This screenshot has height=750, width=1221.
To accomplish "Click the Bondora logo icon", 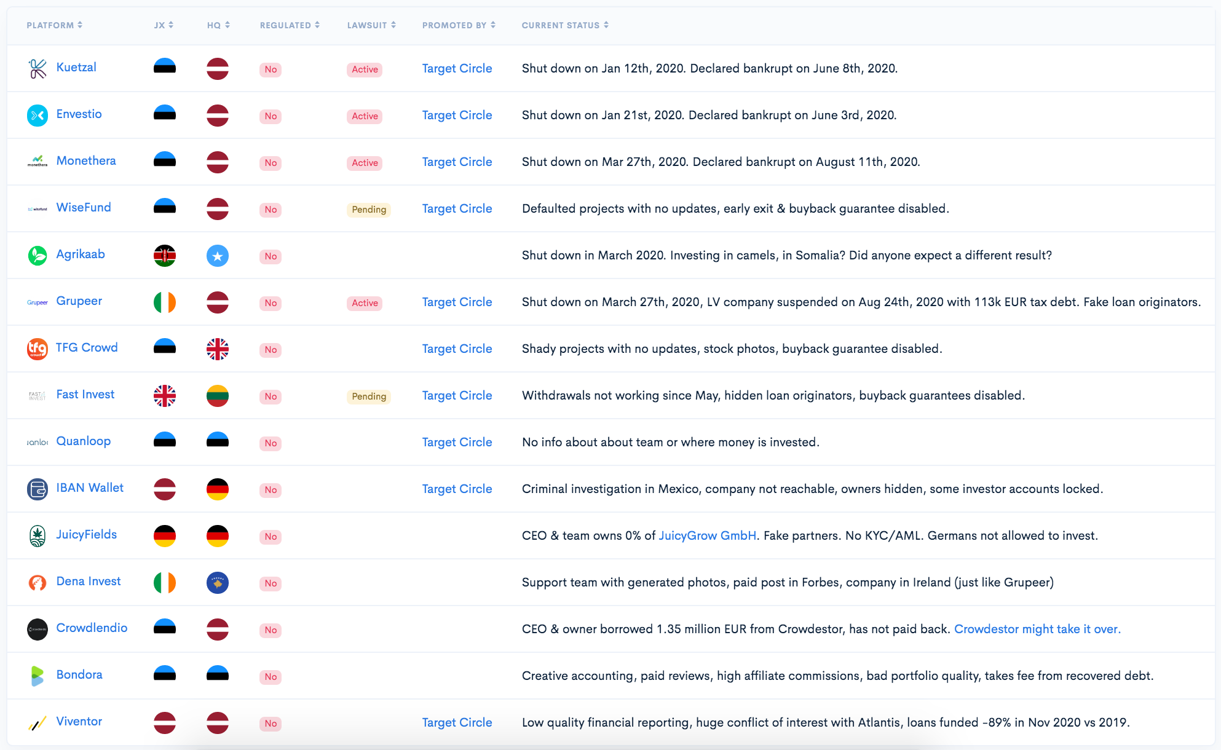I will (37, 676).
